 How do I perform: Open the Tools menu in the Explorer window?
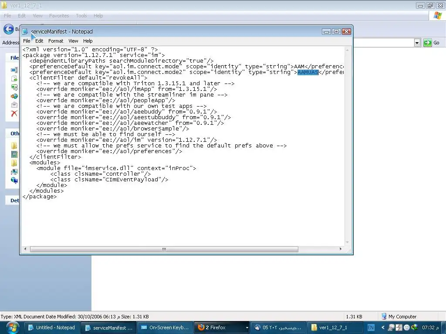pos(81,16)
